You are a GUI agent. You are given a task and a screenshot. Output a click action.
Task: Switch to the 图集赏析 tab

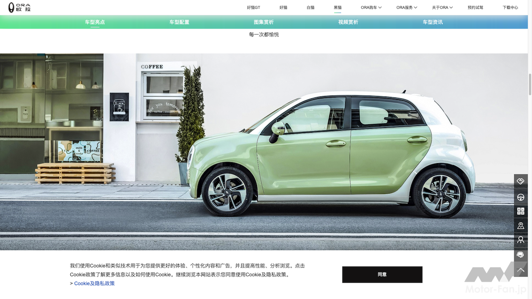[264, 22]
